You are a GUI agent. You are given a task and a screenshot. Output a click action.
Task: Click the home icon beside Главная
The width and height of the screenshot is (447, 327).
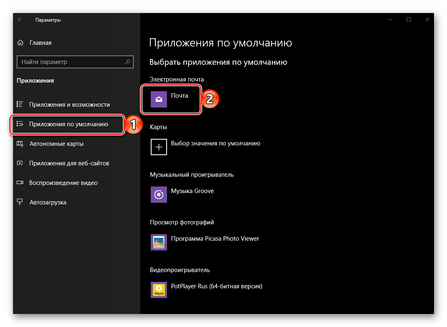(x=20, y=42)
